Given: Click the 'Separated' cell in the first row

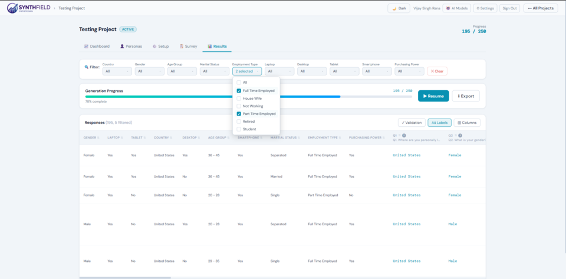Looking at the screenshot, I should tap(278, 155).
